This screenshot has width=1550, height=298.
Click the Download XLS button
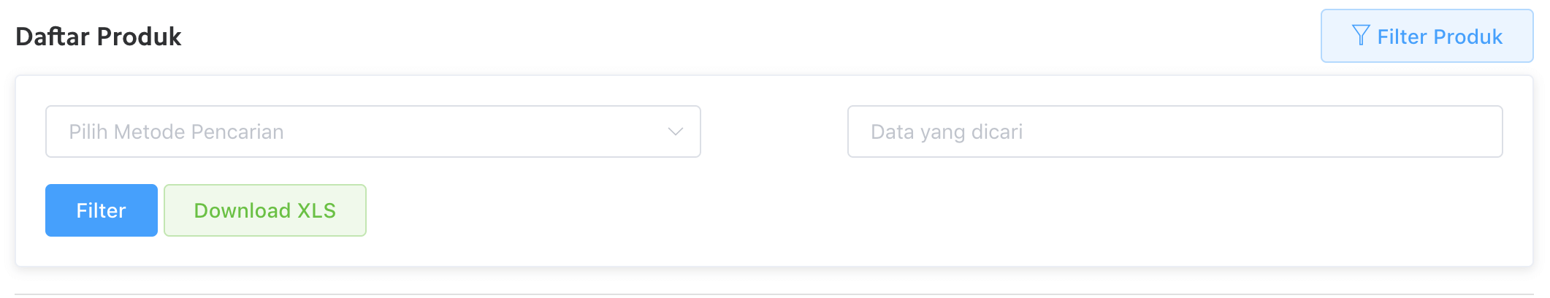click(x=264, y=210)
